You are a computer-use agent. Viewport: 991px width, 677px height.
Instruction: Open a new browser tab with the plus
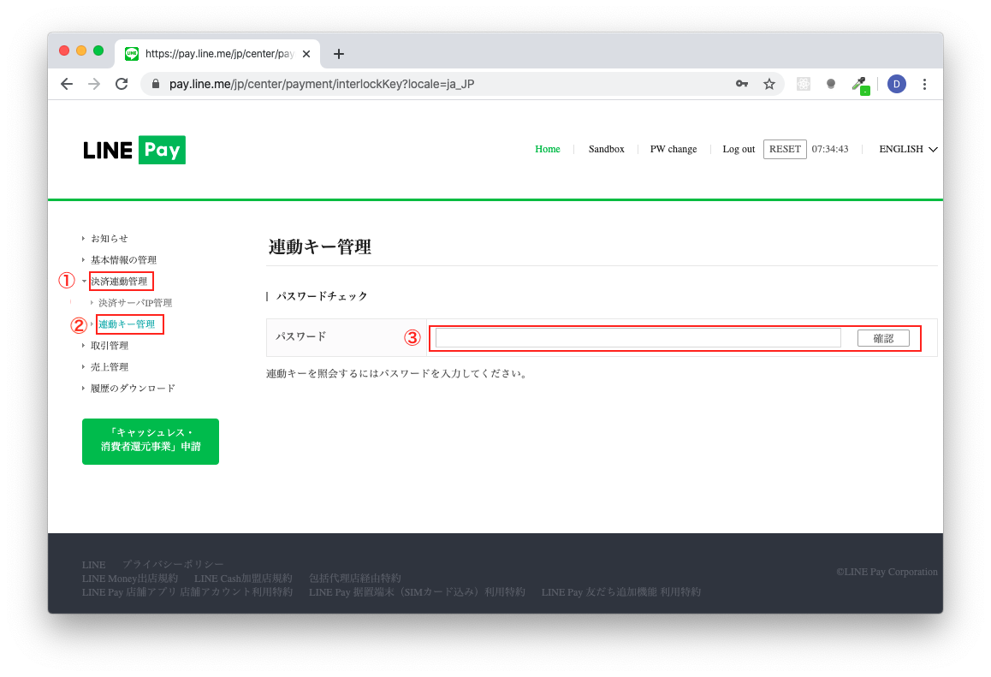pos(338,53)
